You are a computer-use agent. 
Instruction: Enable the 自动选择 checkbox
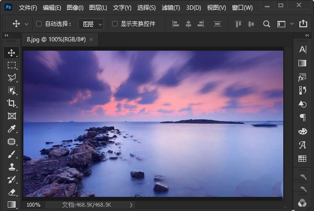39,24
